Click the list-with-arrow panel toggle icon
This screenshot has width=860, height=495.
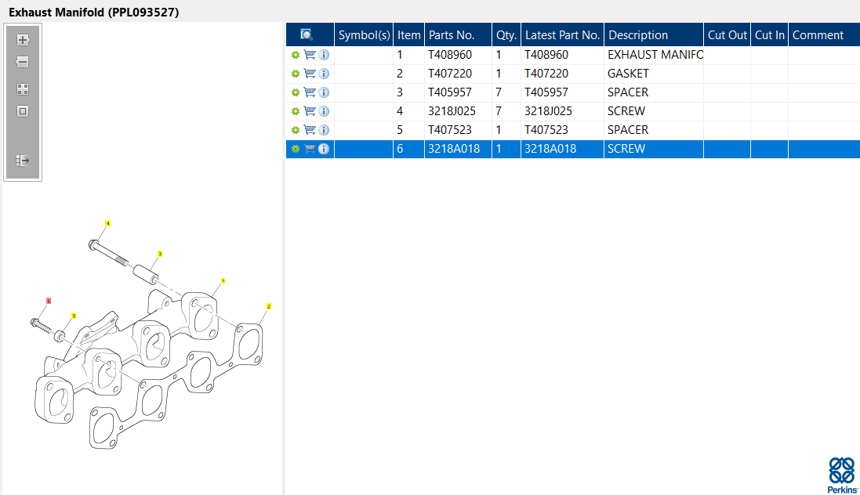click(23, 161)
